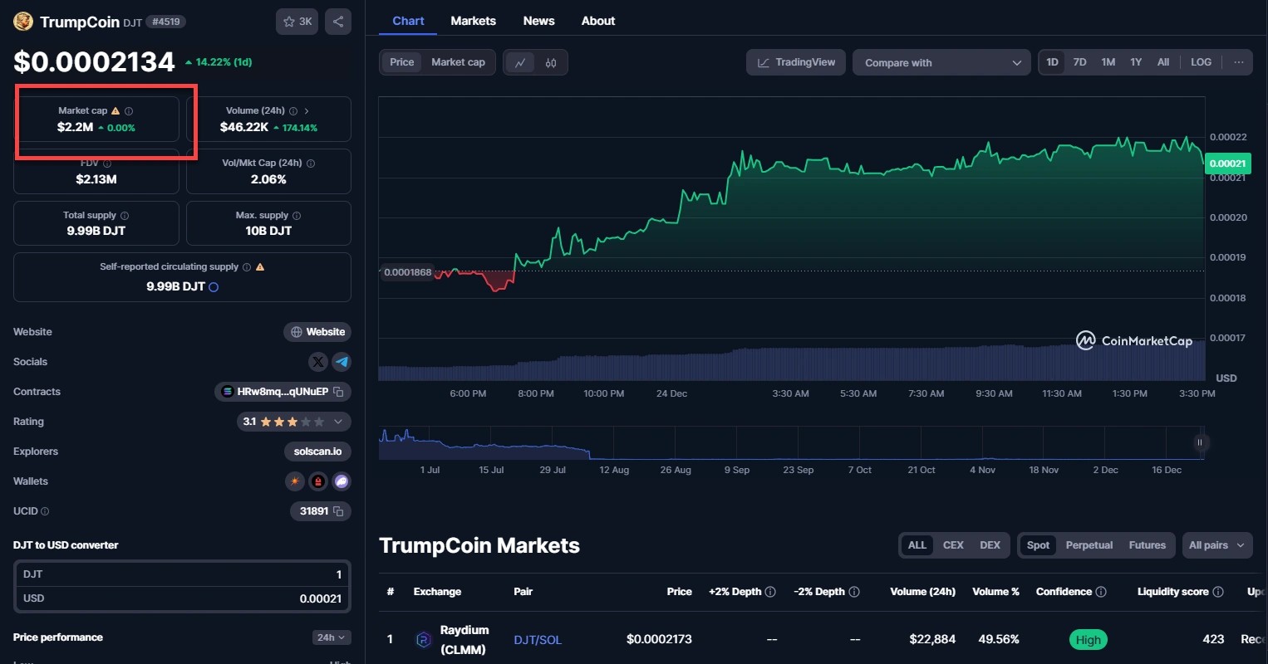
Task: Select the Price chart toggle
Action: [402, 62]
